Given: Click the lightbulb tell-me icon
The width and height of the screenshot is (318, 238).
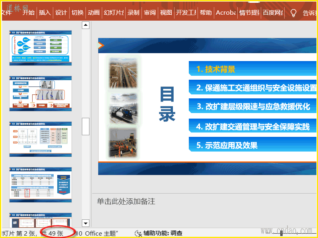Looking at the screenshot, I should click(293, 13).
